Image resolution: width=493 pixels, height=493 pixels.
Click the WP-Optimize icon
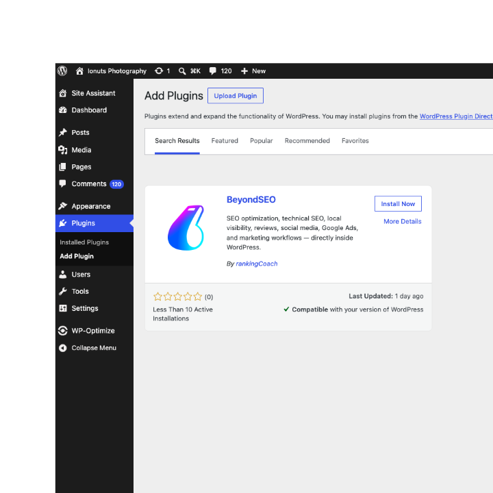coord(63,331)
